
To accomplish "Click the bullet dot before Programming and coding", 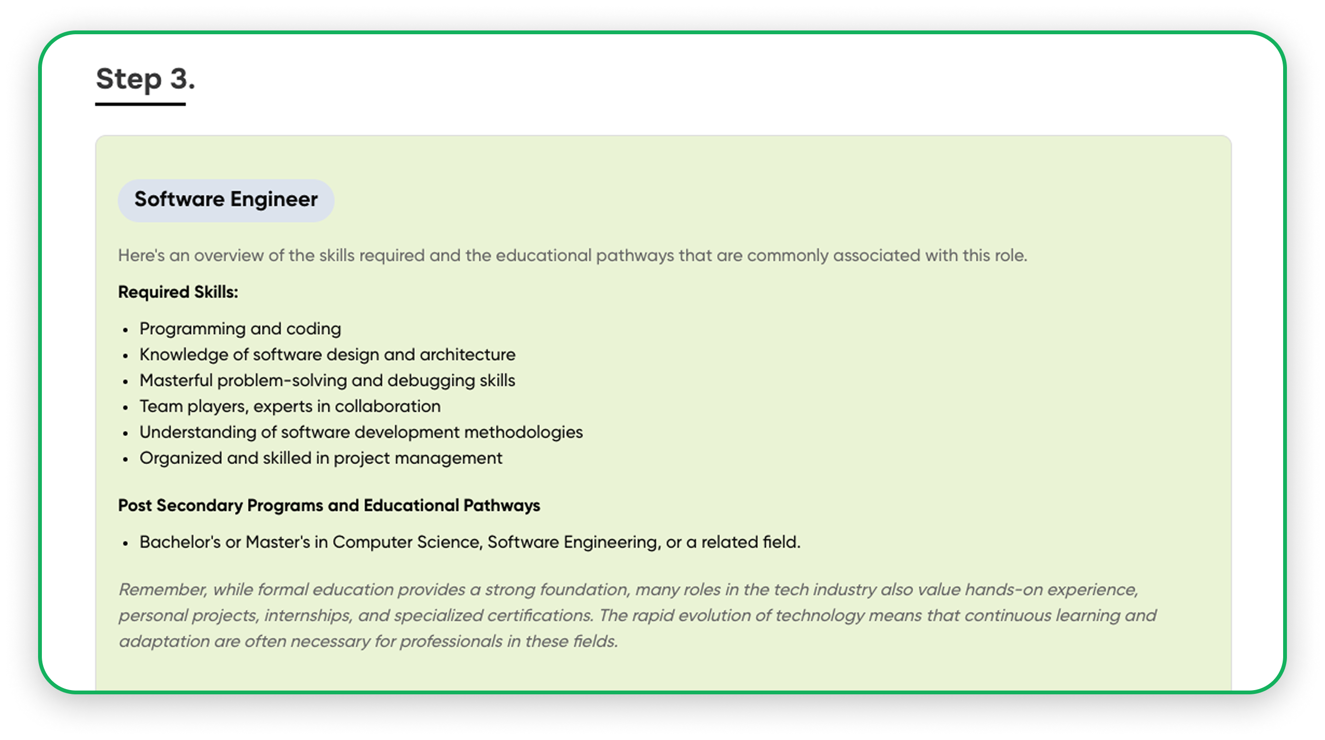I will (125, 330).
